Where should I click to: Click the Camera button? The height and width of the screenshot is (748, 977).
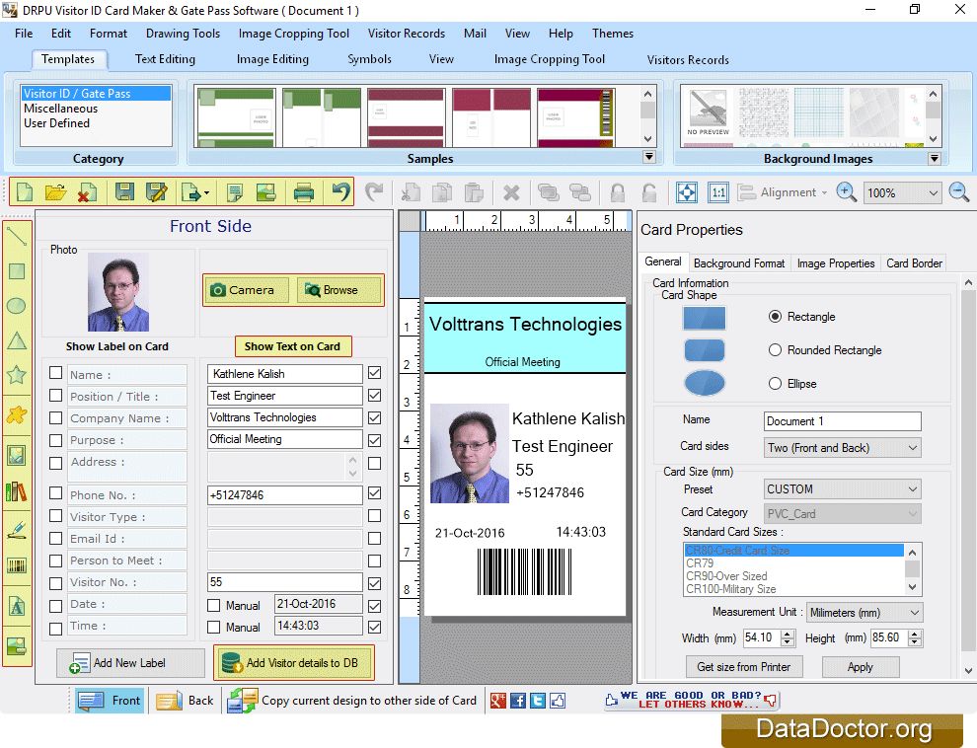(247, 289)
